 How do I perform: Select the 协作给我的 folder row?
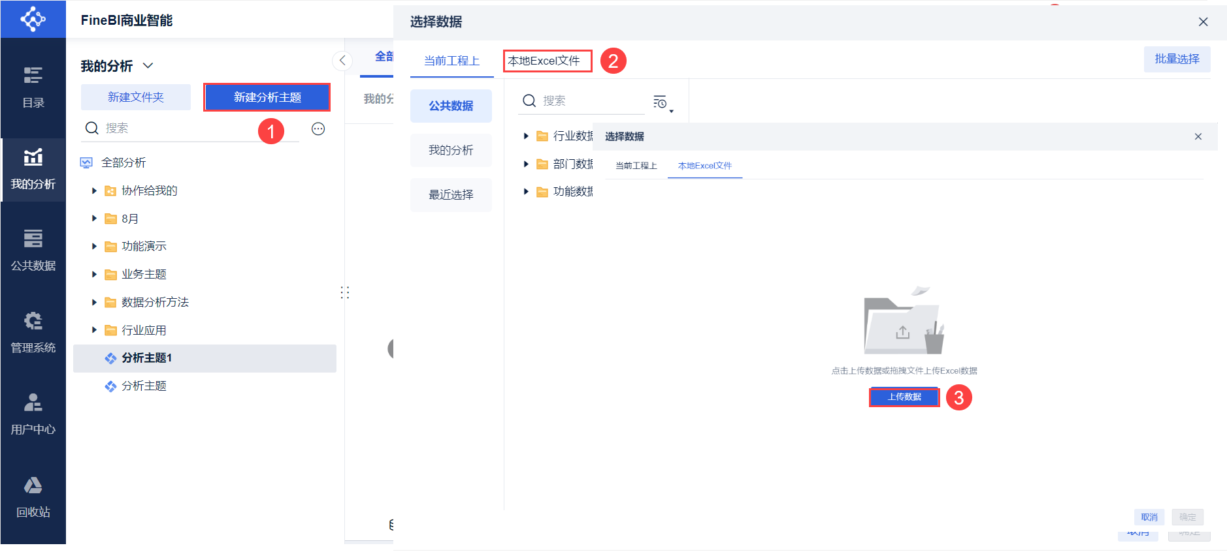click(204, 191)
